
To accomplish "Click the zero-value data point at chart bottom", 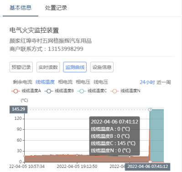I will [150, 162].
